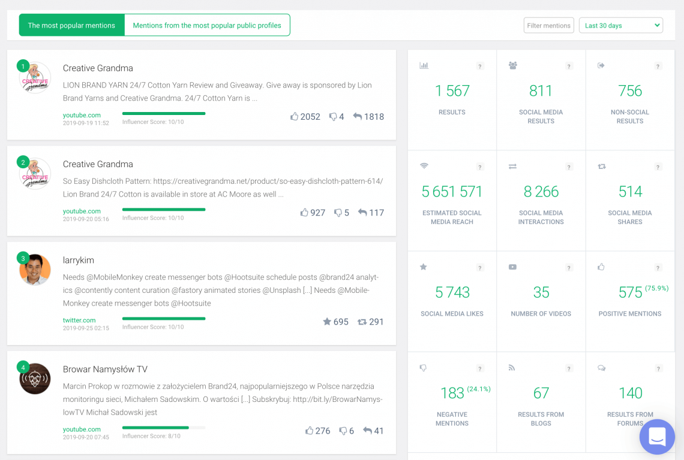Screen dimensions: 684x460
Task: Open Mentions from the most popular public profiles tab
Action: tap(207, 25)
